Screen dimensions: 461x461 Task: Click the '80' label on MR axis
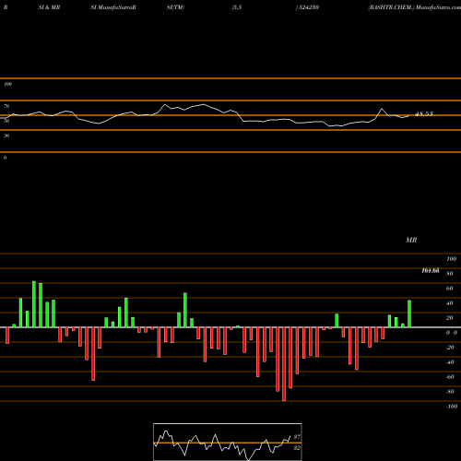tap(450, 274)
